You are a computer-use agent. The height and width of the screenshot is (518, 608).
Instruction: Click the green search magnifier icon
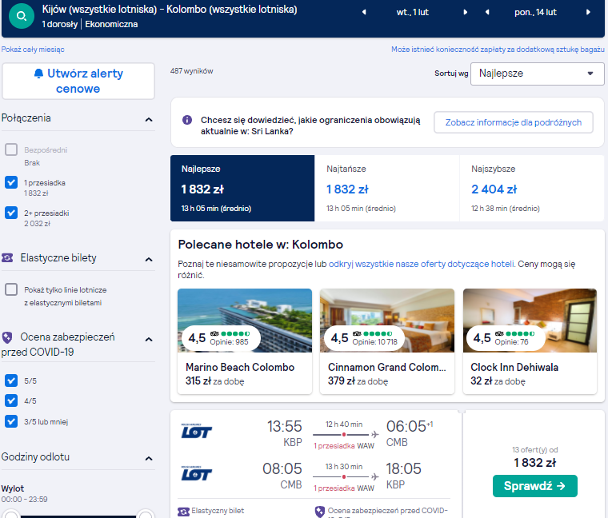tap(22, 16)
